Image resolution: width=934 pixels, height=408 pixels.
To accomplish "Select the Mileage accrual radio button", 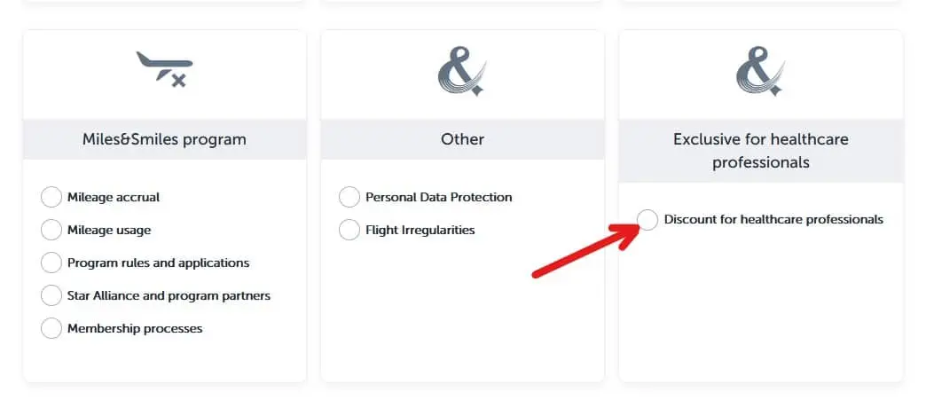I will pos(51,197).
